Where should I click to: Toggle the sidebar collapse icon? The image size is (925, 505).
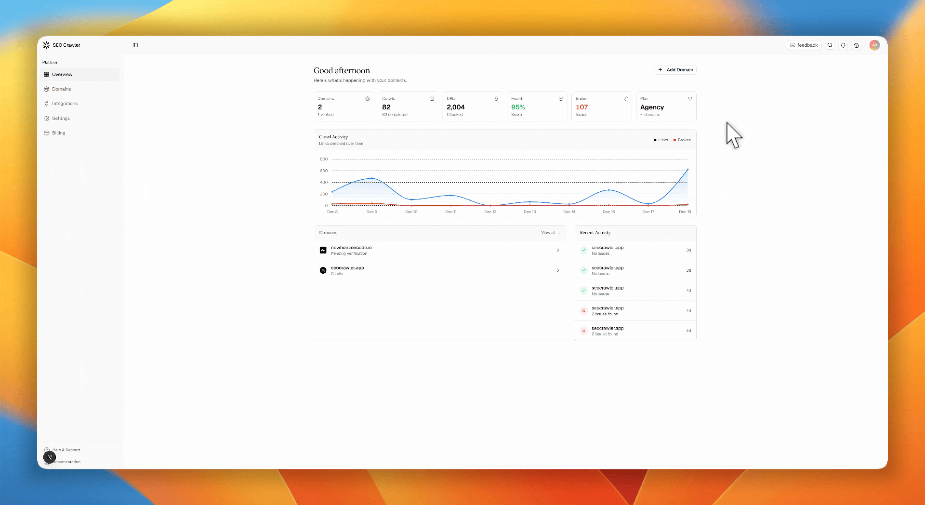click(135, 45)
